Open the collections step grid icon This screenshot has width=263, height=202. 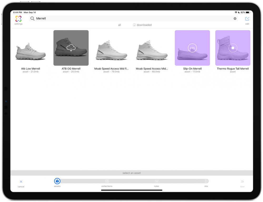pyautogui.click(x=107, y=181)
